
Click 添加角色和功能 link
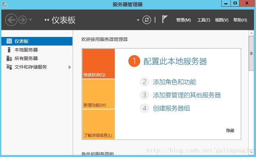[x=174, y=82]
